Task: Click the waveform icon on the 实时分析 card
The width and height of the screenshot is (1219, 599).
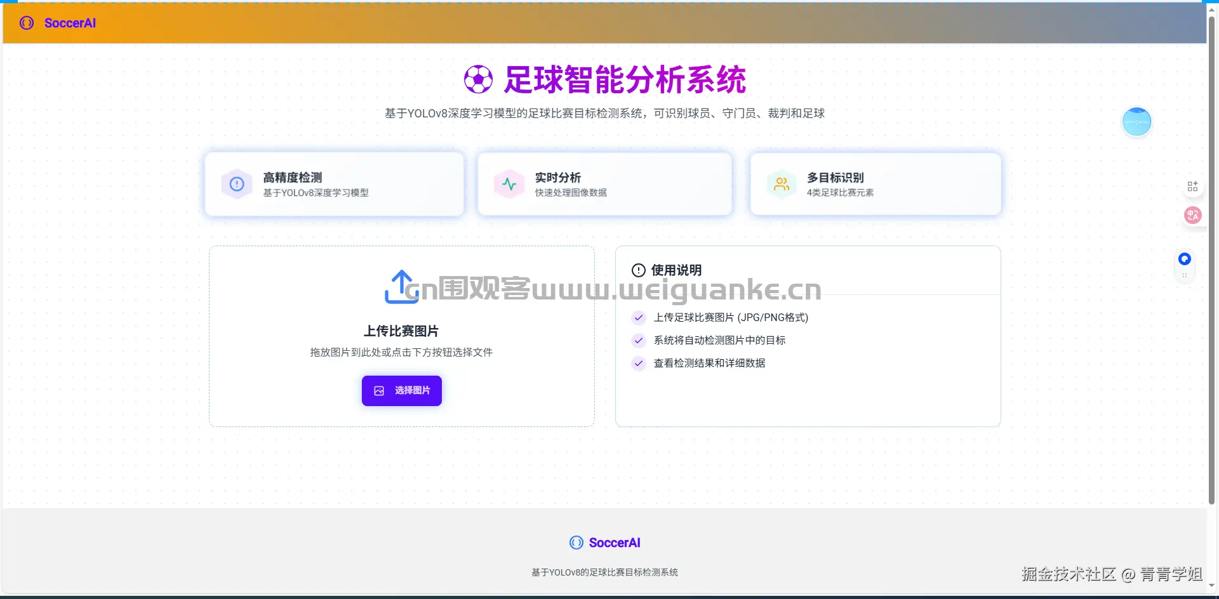Action: point(509,184)
